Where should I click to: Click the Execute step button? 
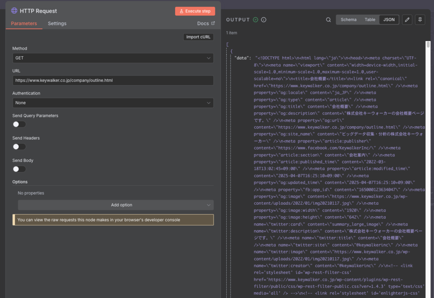coord(195,11)
